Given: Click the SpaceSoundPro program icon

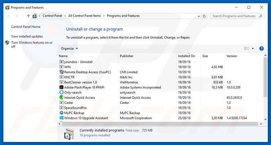Looking at the screenshot, I should [x=61, y=108].
